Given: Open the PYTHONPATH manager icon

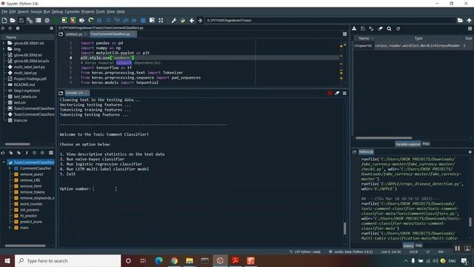Looking at the screenshot, I should click(x=183, y=20).
